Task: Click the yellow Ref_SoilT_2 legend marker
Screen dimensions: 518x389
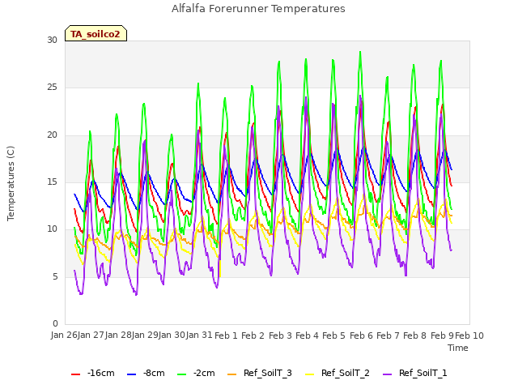Action: (x=309, y=374)
